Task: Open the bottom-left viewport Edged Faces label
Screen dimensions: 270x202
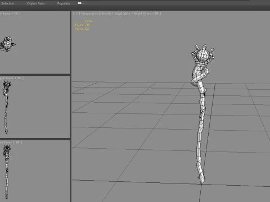Action: (x=11, y=143)
